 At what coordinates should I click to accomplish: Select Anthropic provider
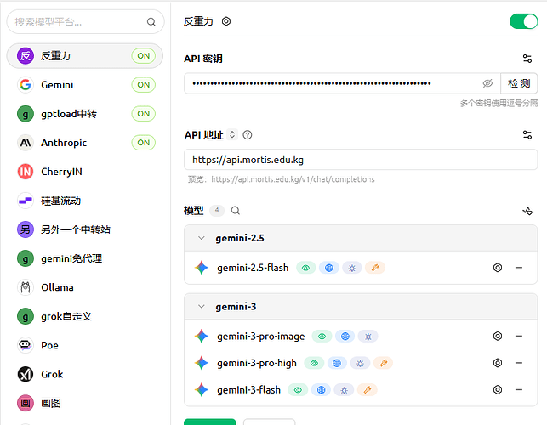(85, 143)
